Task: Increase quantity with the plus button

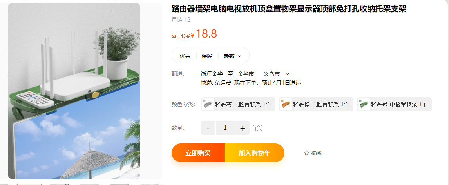Action: (x=243, y=128)
